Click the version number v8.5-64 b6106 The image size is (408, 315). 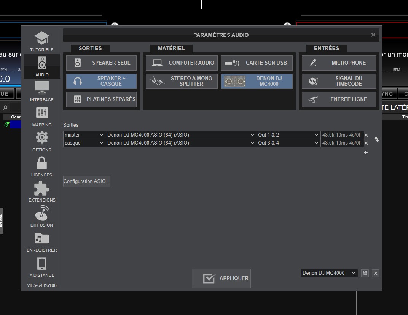pyautogui.click(x=42, y=285)
